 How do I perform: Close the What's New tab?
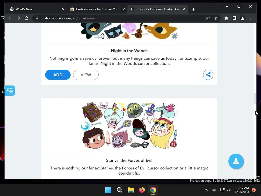point(63,9)
